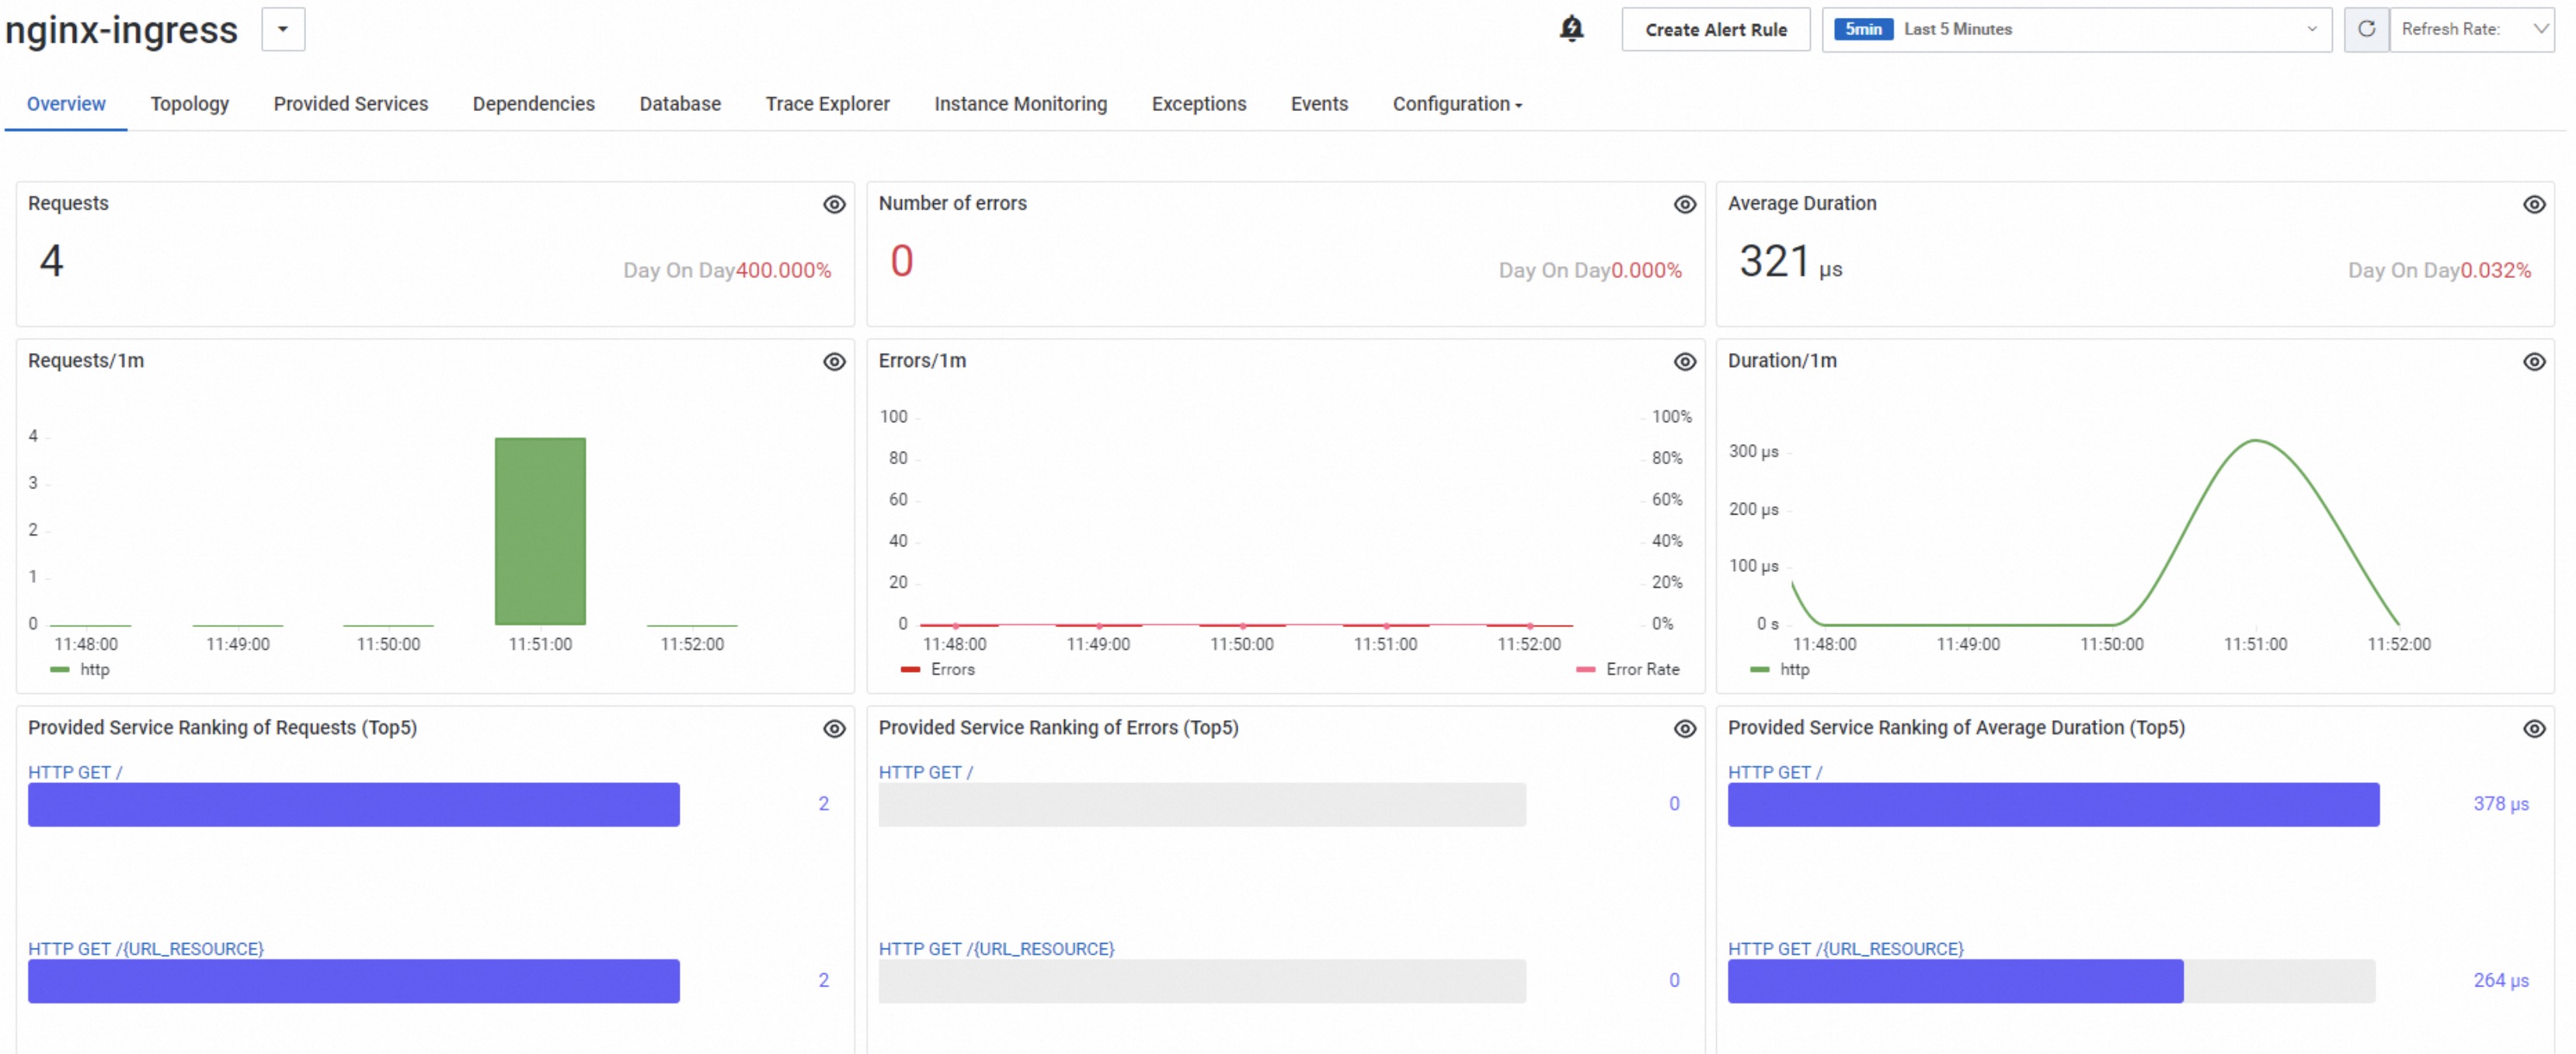Image resolution: width=2576 pixels, height=1054 pixels.
Task: Click the refresh icon button
Action: (2366, 29)
